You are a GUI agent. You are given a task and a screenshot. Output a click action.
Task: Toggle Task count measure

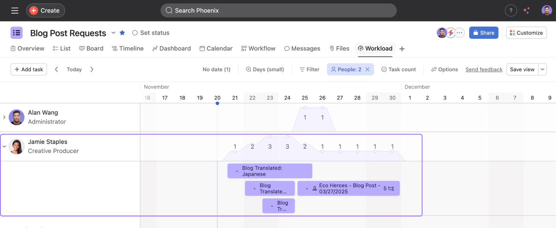click(398, 69)
